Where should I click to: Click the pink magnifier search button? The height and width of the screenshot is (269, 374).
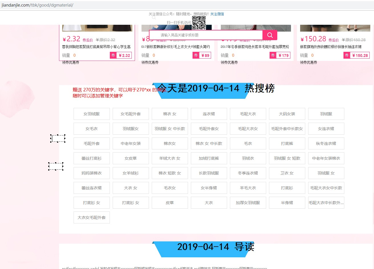click(270, 35)
